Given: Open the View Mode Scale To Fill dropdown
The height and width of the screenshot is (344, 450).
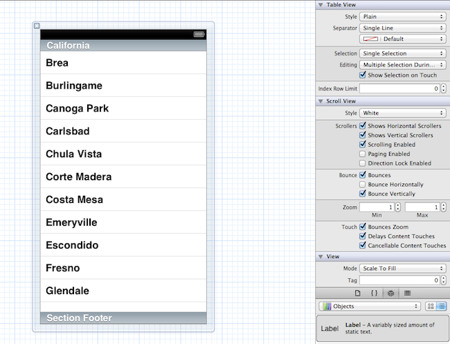Looking at the screenshot, I should pyautogui.click(x=403, y=269).
